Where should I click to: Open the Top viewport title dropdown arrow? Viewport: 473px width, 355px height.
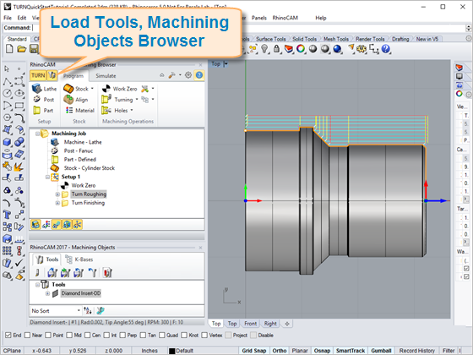(226, 64)
